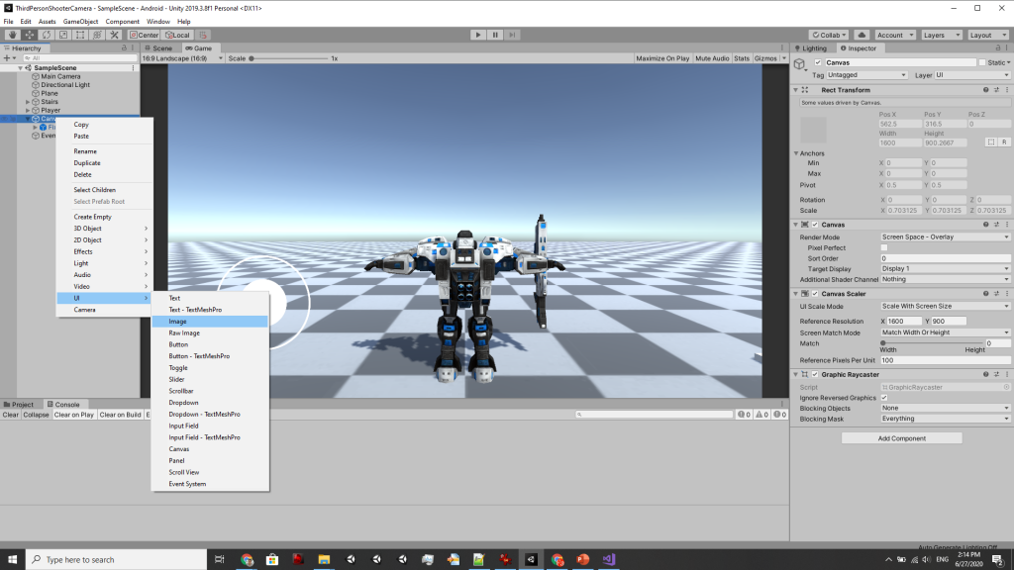Open the Render Mode dropdown
The image size is (1014, 570).
point(945,237)
